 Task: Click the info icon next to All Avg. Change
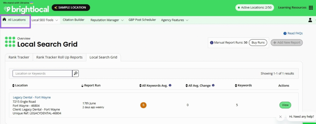(x=213, y=85)
